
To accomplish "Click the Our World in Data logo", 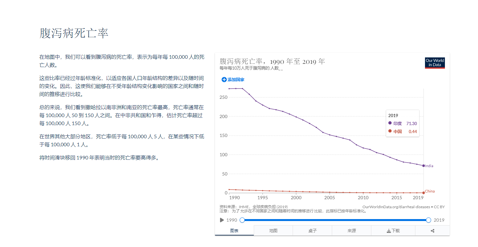I will [435, 63].
